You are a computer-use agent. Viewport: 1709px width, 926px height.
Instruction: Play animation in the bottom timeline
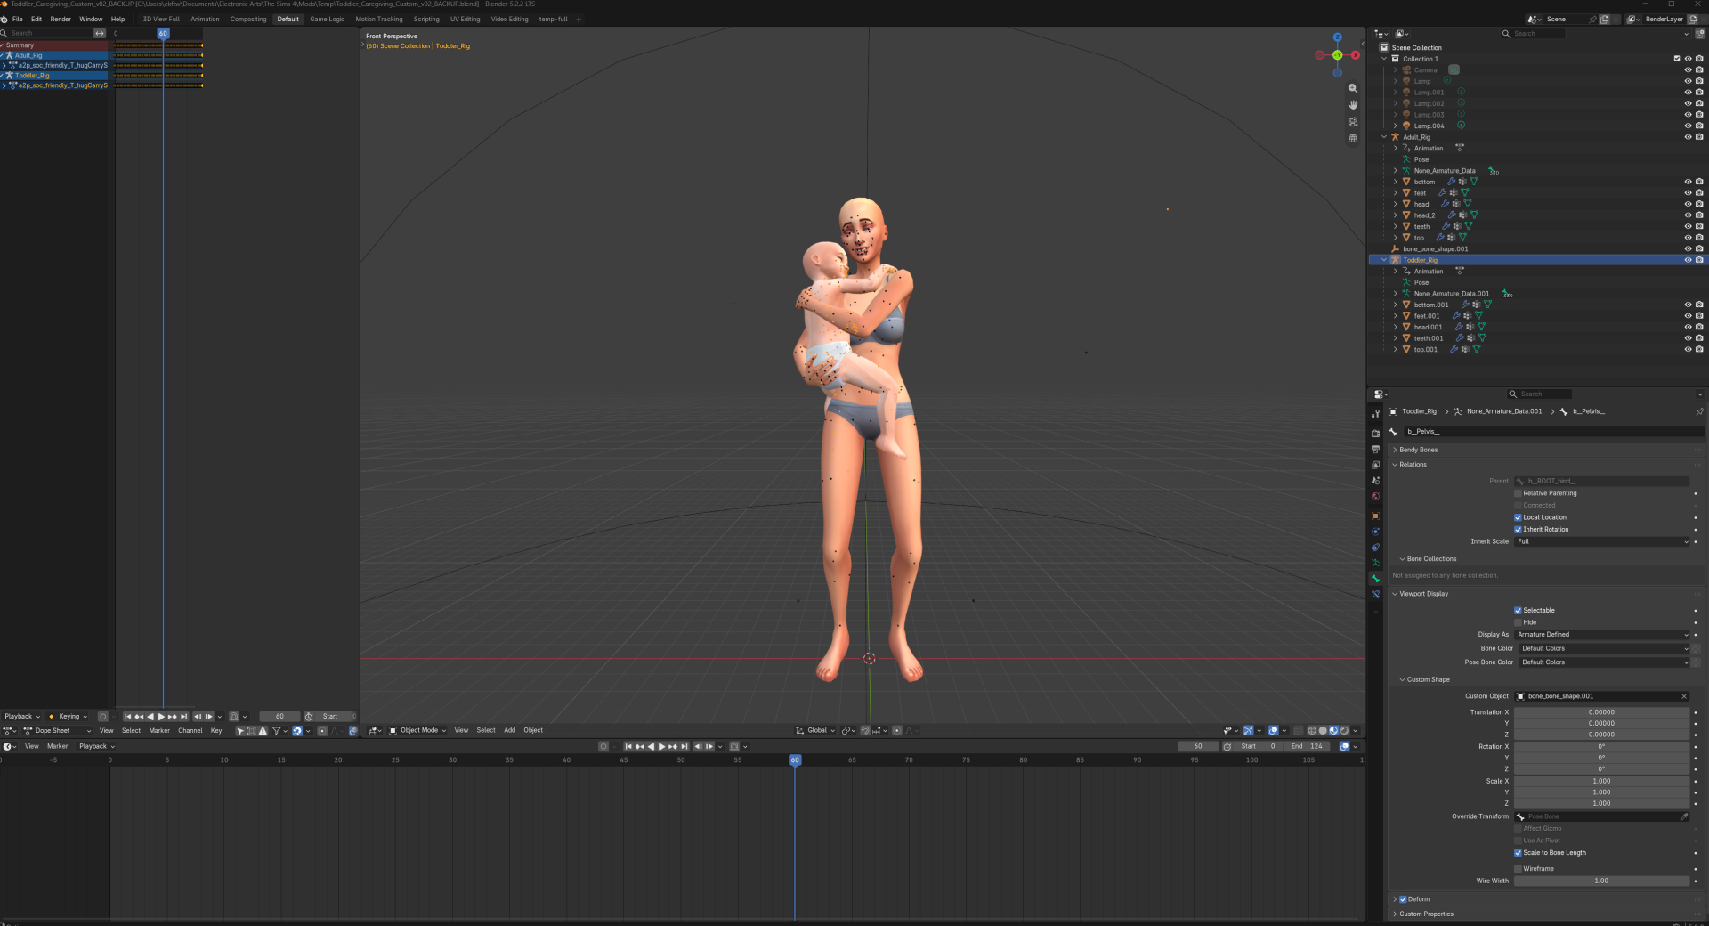pos(661,747)
